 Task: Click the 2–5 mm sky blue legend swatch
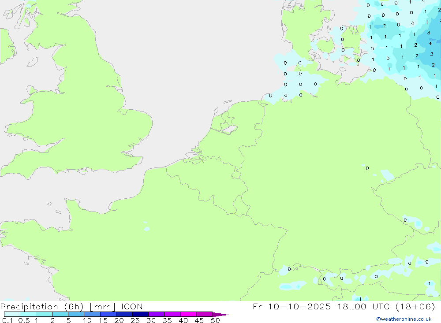point(60,314)
